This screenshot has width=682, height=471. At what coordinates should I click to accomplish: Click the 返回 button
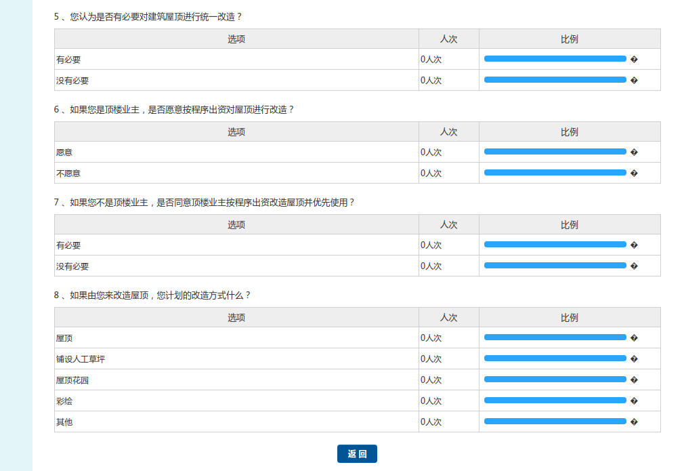click(x=357, y=454)
